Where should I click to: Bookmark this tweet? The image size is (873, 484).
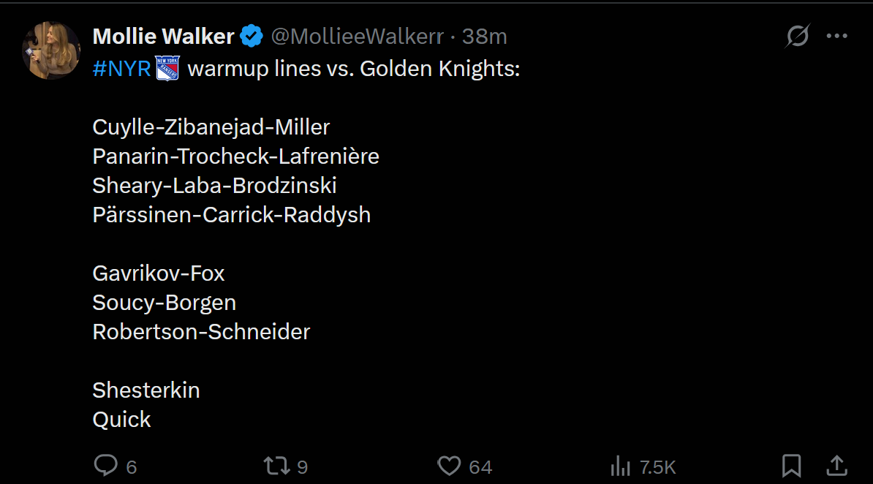pos(791,466)
